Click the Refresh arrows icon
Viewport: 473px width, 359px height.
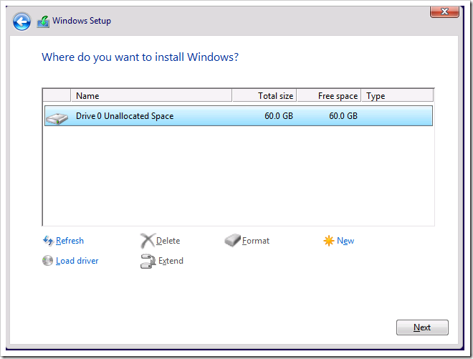coord(48,241)
